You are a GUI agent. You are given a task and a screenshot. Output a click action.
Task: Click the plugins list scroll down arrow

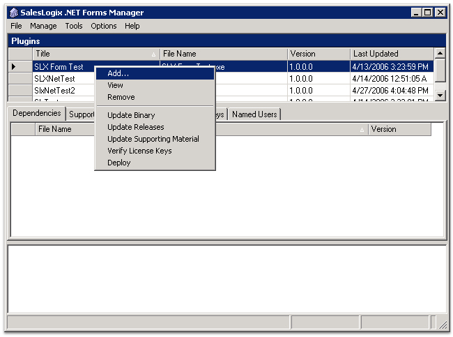(440, 95)
